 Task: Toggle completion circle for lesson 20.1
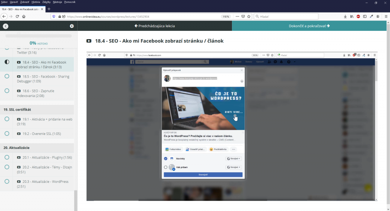tap(7, 157)
